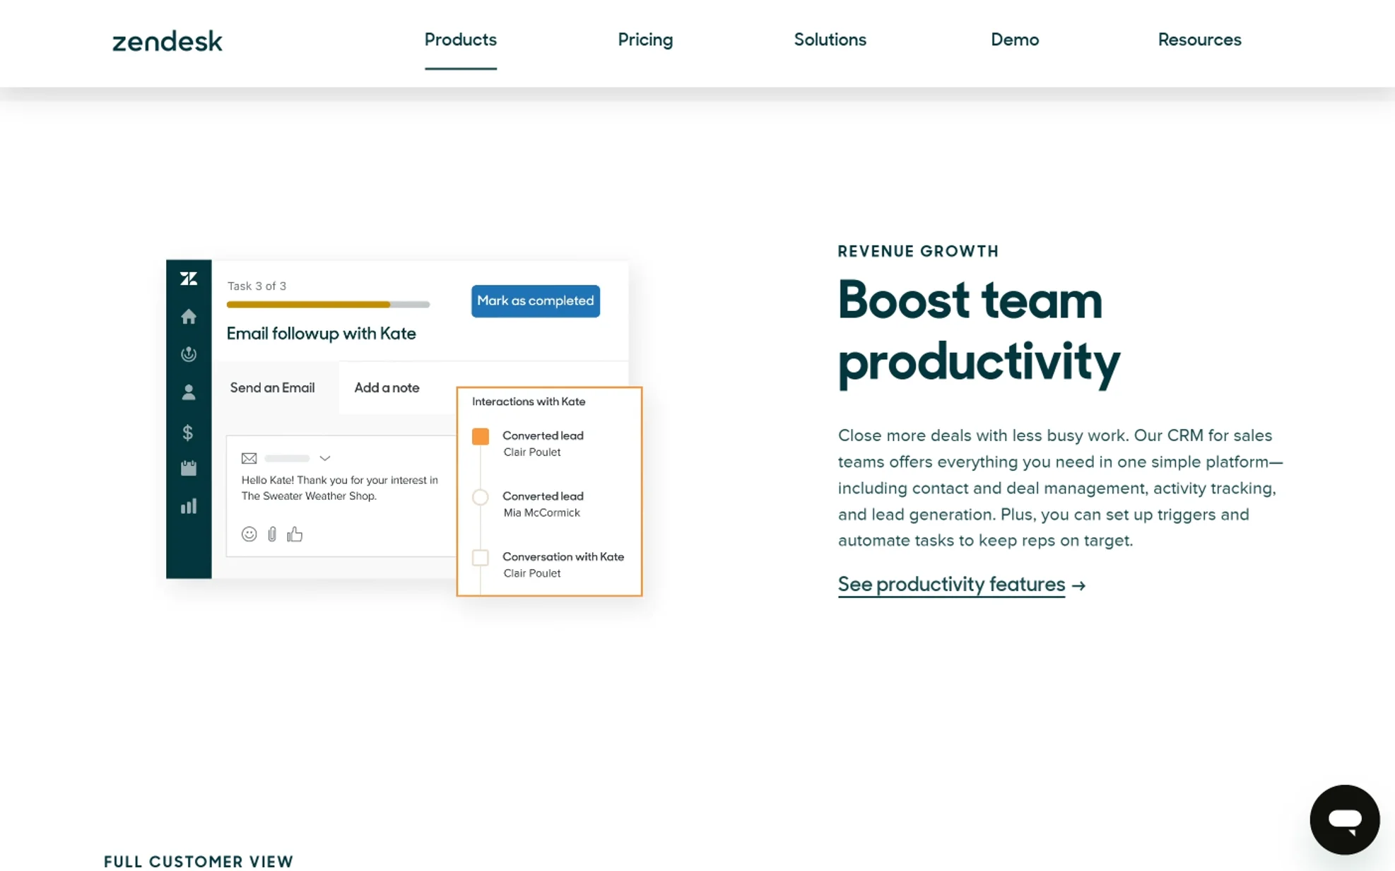Click the Task 3 of 3 label
Screen dimensions: 1395x871
pos(257,286)
